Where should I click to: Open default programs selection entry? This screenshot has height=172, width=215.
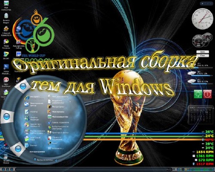(58, 127)
